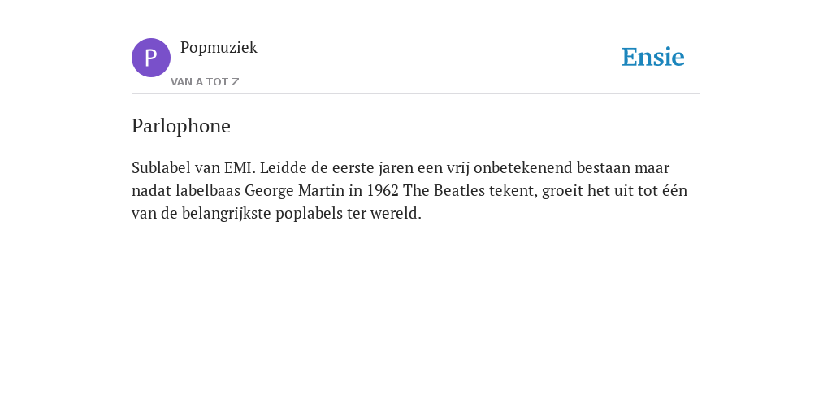Screen dimensions: 832x416
Task: Open the Ensie logo link
Action: pyautogui.click(x=653, y=57)
